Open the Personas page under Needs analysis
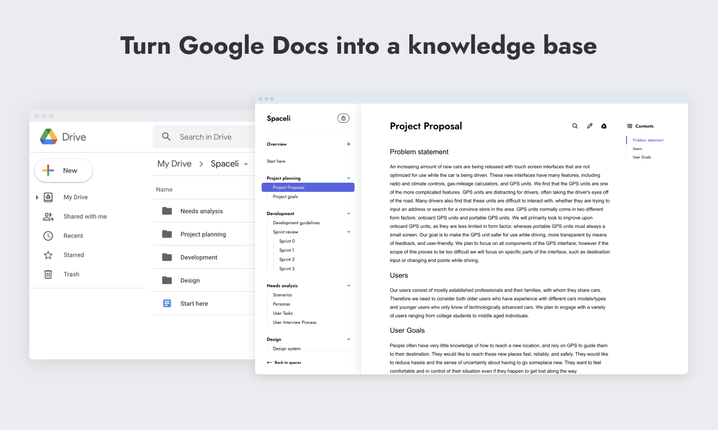The image size is (718, 430). pyautogui.click(x=282, y=304)
